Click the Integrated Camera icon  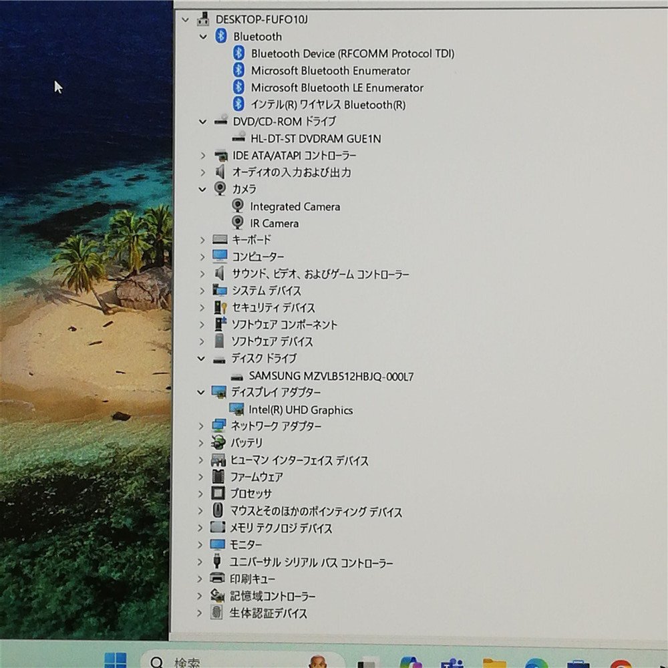point(237,206)
